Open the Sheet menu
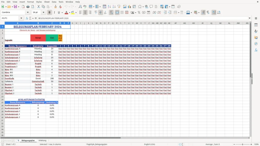Screen dimensions: 260x146 point(47,2)
